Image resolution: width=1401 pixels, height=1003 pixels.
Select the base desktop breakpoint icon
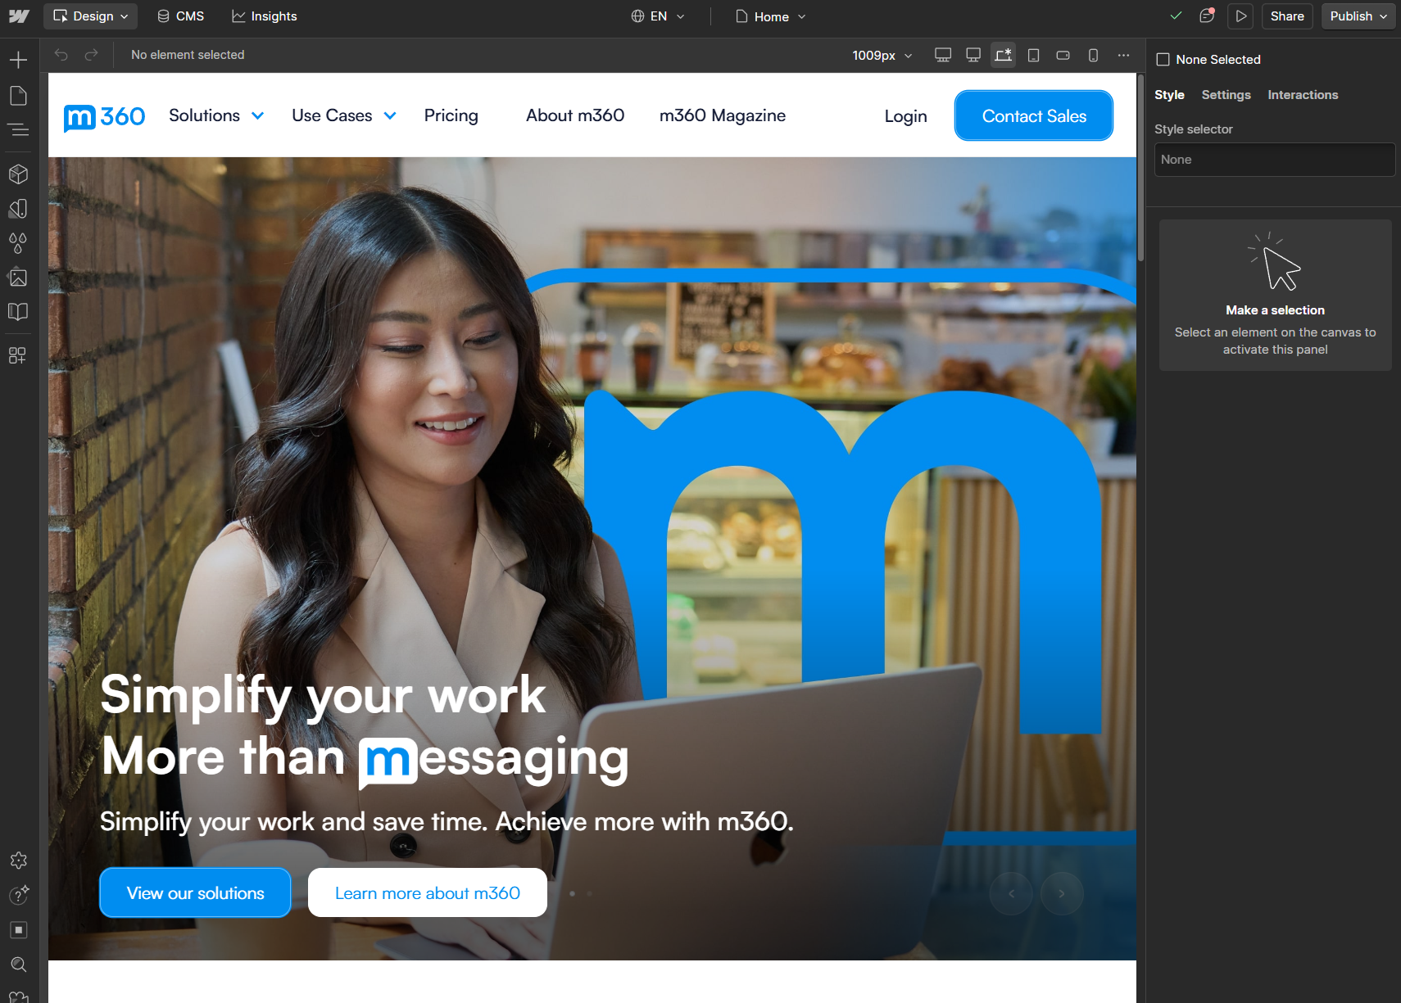click(973, 55)
